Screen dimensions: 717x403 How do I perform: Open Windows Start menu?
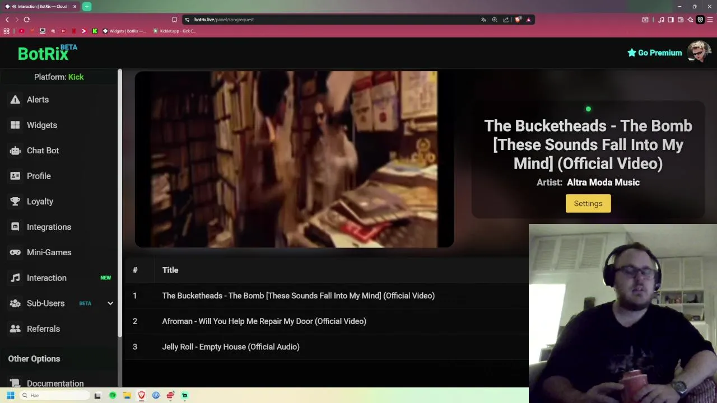tap(10, 395)
